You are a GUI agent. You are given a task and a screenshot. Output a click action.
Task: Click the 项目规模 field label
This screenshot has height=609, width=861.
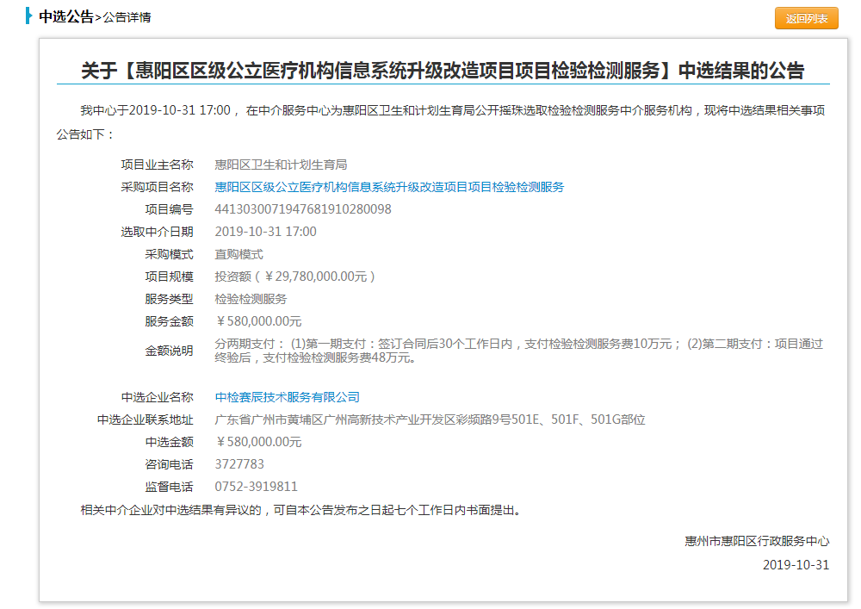point(169,277)
